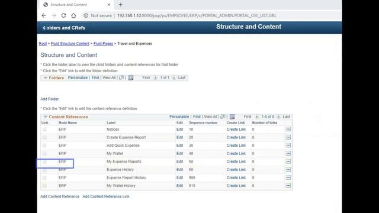Check the Link box for Notices

[44, 130]
